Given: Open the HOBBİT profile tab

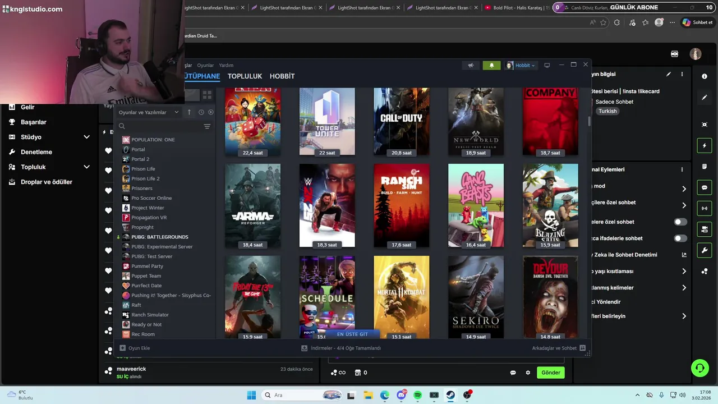Looking at the screenshot, I should tap(282, 76).
